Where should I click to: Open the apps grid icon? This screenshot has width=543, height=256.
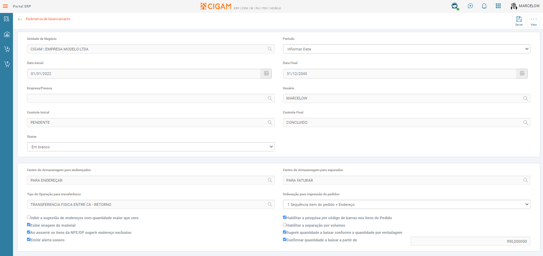click(498, 6)
